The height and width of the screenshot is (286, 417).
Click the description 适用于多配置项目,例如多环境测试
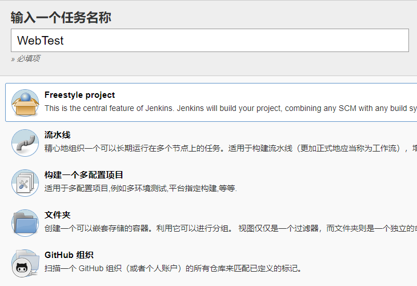click(x=141, y=189)
